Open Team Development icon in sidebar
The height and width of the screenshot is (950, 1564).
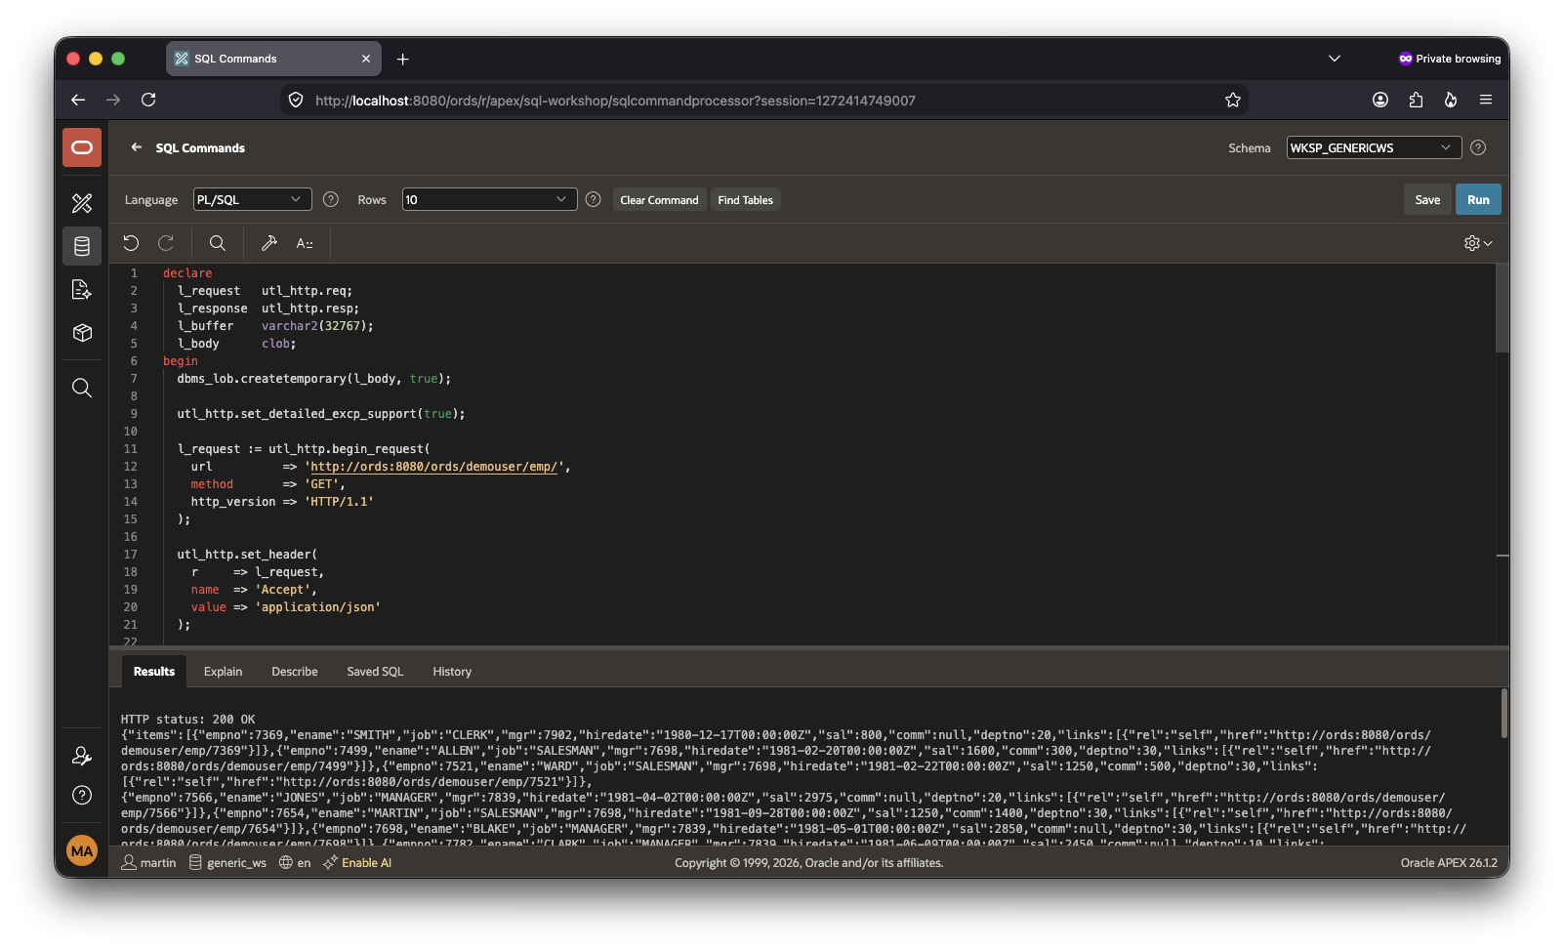[82, 289]
